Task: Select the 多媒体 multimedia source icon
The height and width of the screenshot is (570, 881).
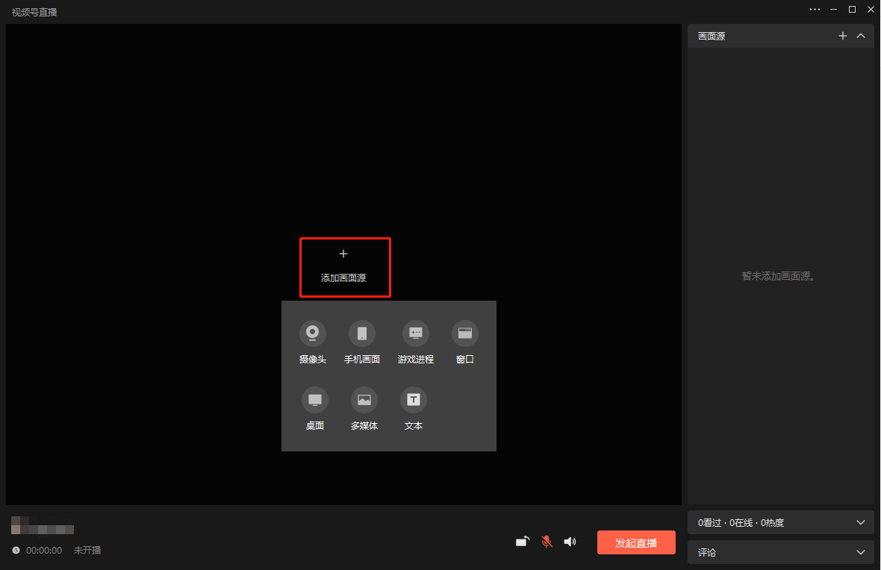Action: (x=364, y=399)
